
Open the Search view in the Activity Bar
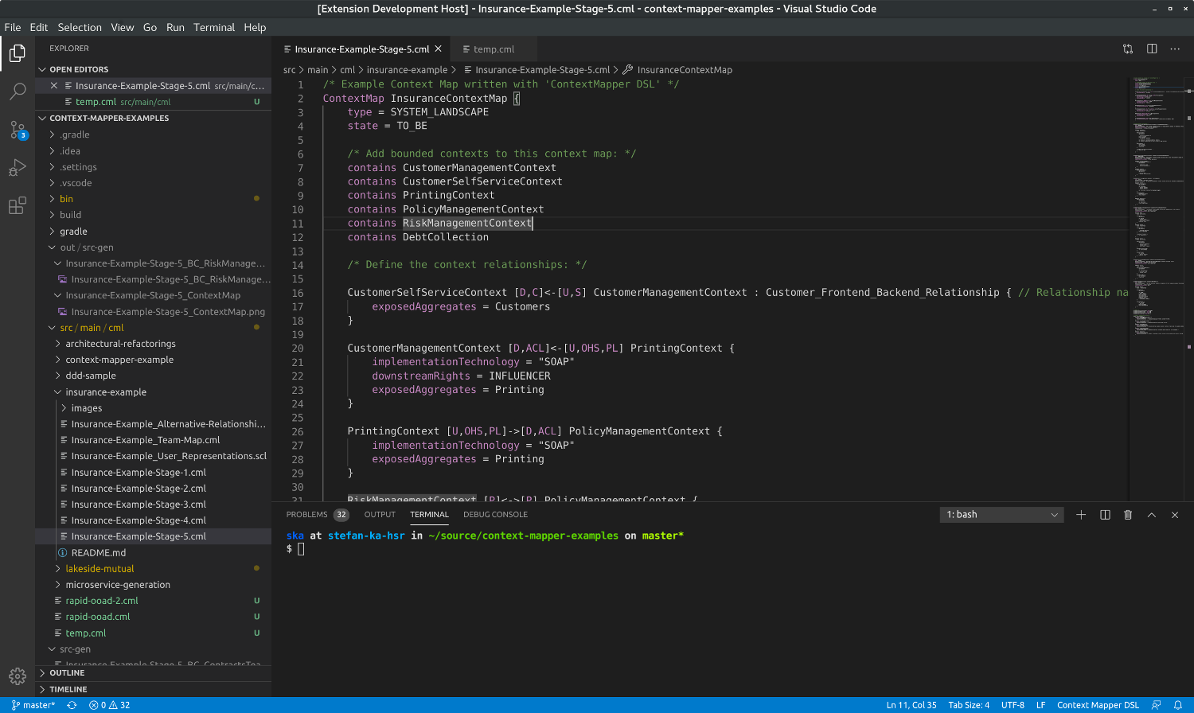pos(17,91)
